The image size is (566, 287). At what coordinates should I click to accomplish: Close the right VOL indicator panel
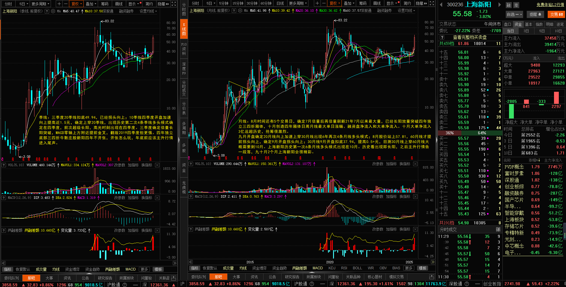415,164
